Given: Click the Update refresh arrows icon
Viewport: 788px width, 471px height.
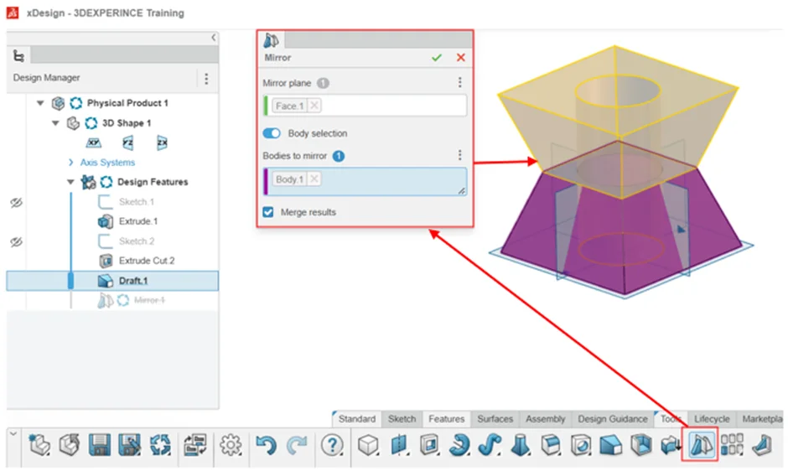Looking at the screenshot, I should coord(160,445).
